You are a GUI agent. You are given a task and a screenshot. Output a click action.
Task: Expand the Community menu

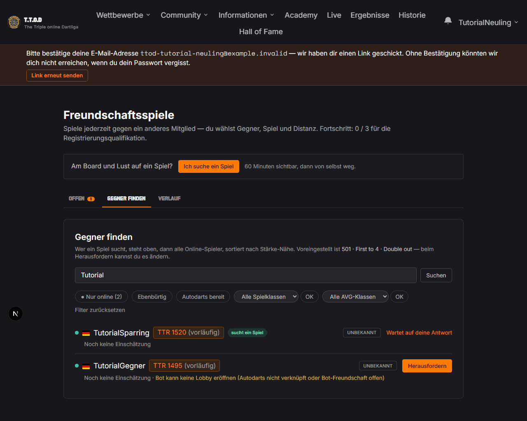(184, 15)
